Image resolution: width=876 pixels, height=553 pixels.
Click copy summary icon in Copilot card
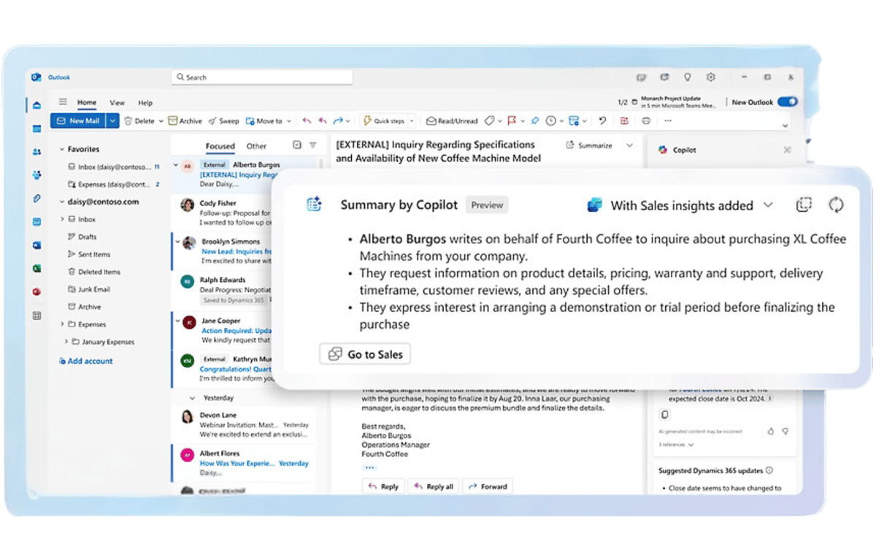[804, 205]
